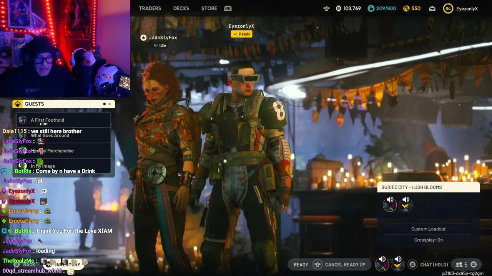492x276 pixels.
Task: Click the chat menu button icon
Action: (412, 264)
